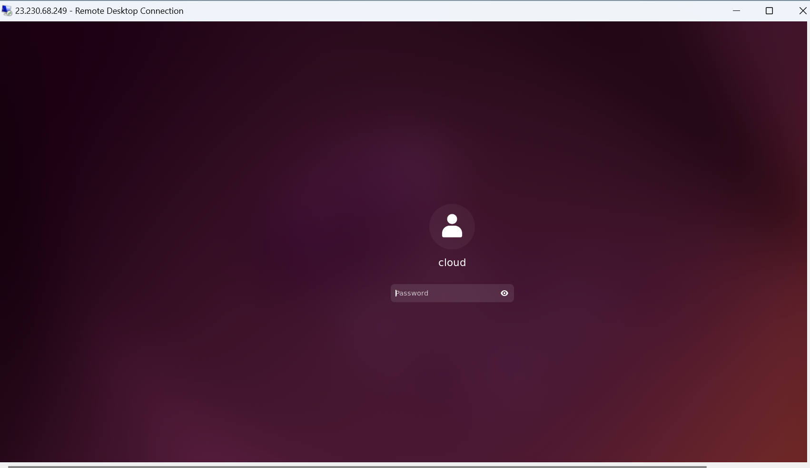
Task: Click the title bar text showing 23.230.68.249
Action: [41, 11]
